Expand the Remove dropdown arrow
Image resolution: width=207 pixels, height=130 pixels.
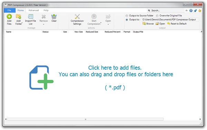point(43,24)
